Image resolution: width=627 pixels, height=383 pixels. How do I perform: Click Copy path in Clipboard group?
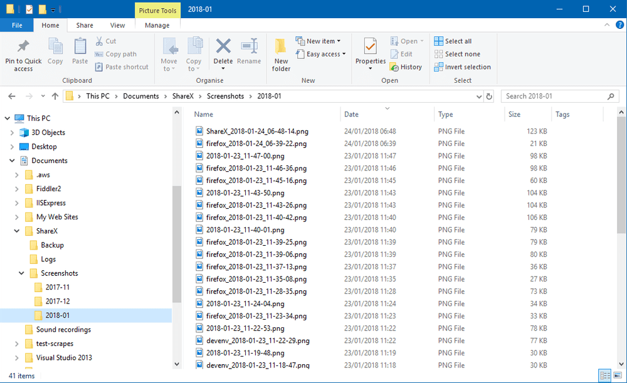point(116,54)
